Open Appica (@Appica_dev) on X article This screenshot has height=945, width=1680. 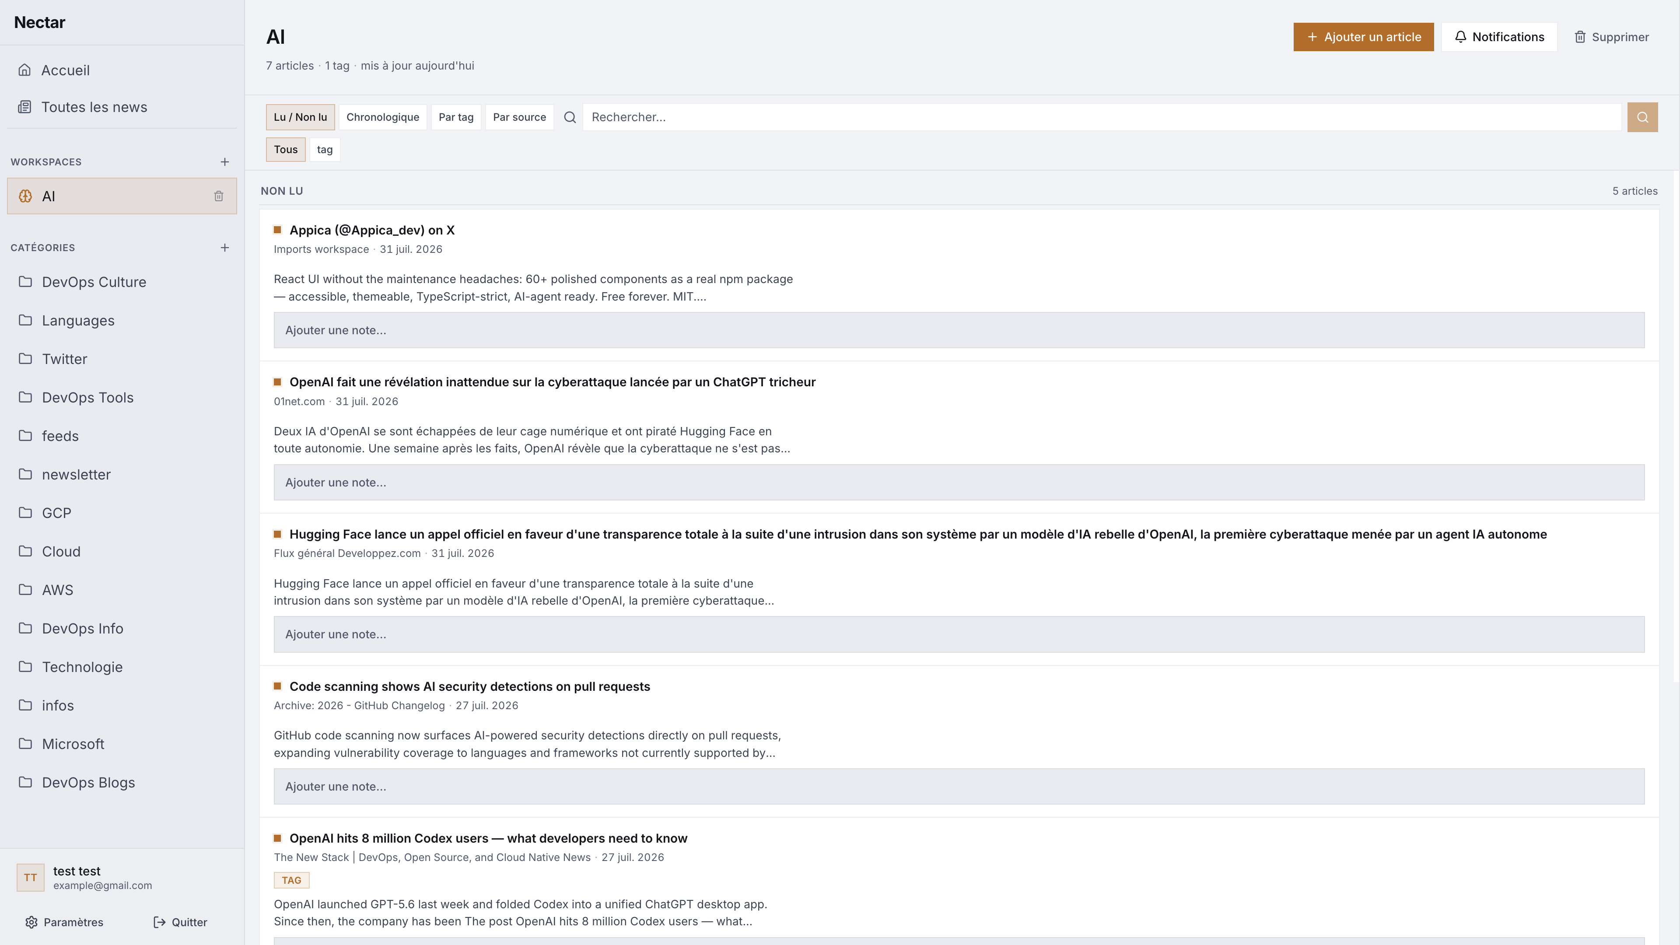click(372, 230)
